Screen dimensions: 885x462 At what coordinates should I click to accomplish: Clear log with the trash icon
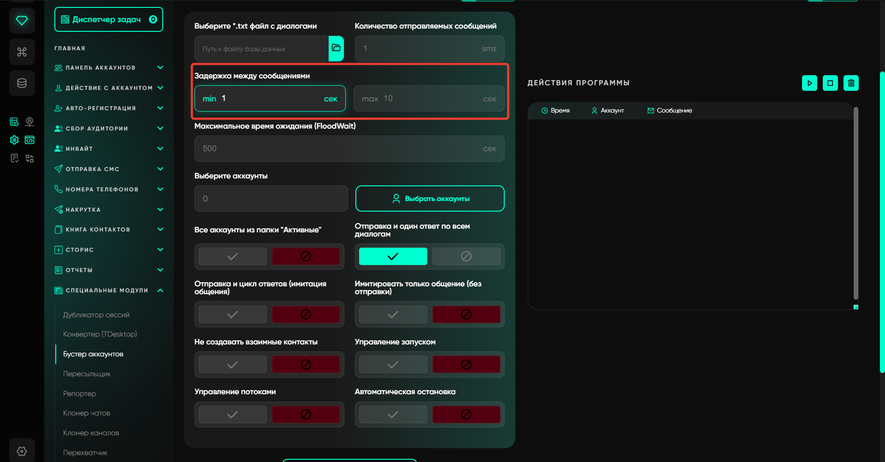[851, 83]
